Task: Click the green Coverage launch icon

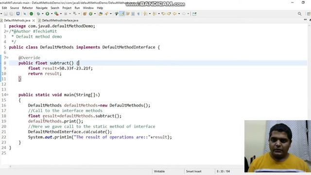Action: click(x=31, y=14)
